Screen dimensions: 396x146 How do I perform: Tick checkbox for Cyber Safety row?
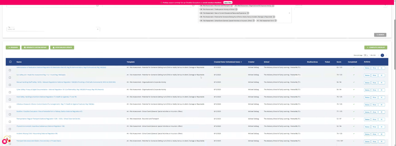[x=10, y=92]
